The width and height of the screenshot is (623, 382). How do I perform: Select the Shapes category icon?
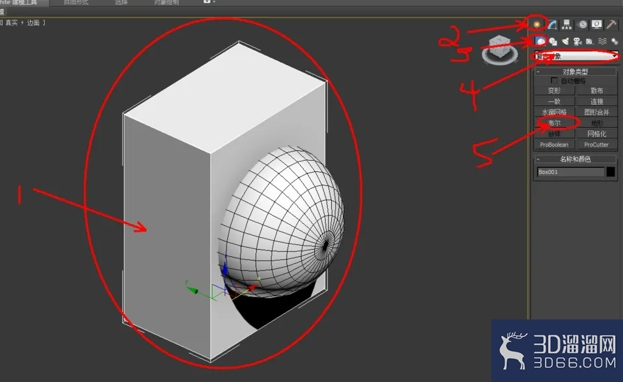[553, 41]
